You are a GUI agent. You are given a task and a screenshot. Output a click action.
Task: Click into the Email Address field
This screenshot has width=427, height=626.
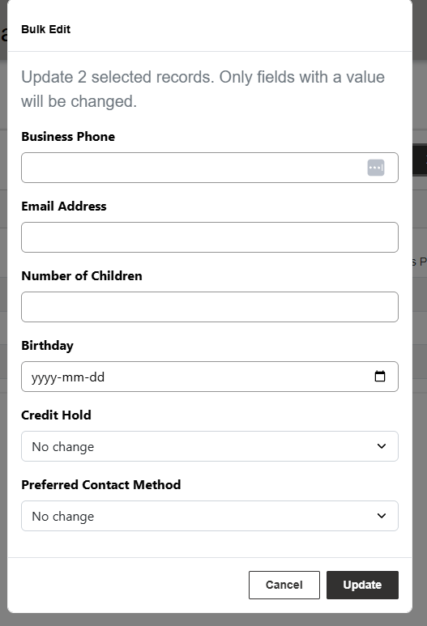[210, 237]
